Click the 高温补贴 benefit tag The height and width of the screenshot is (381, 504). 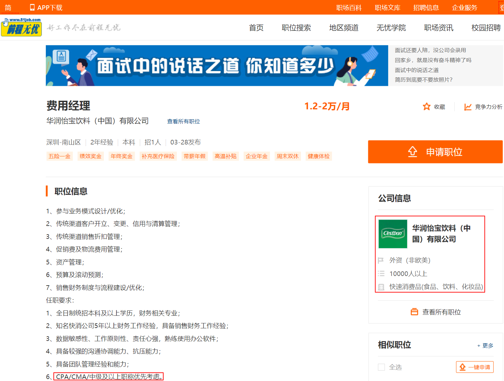click(x=226, y=156)
